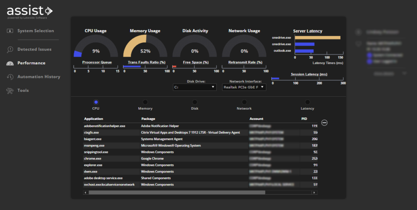Click the Free Space red progress bar
This screenshot has width=417, height=210.
tap(174, 66)
